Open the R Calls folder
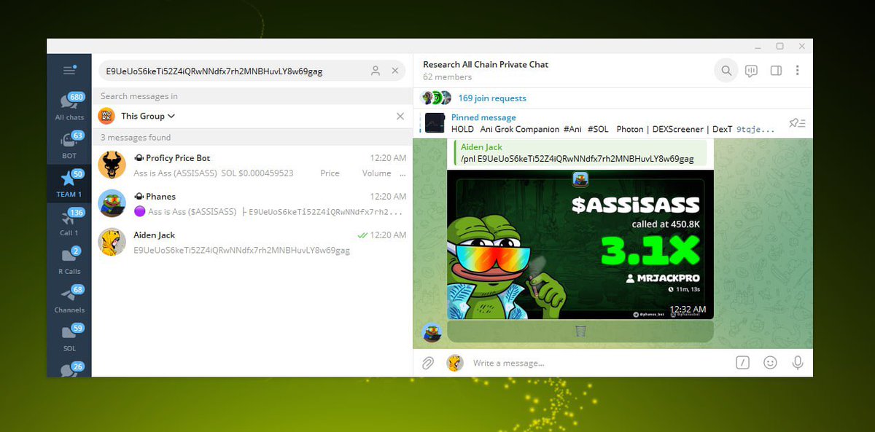Screen dimensions: 875x432 pos(69,260)
